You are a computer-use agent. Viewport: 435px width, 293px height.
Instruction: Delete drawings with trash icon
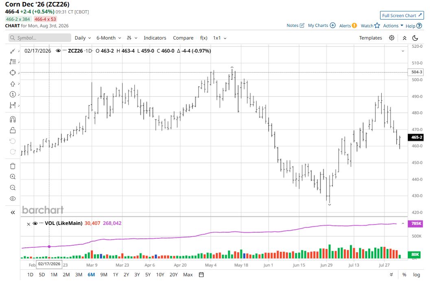click(x=13, y=166)
